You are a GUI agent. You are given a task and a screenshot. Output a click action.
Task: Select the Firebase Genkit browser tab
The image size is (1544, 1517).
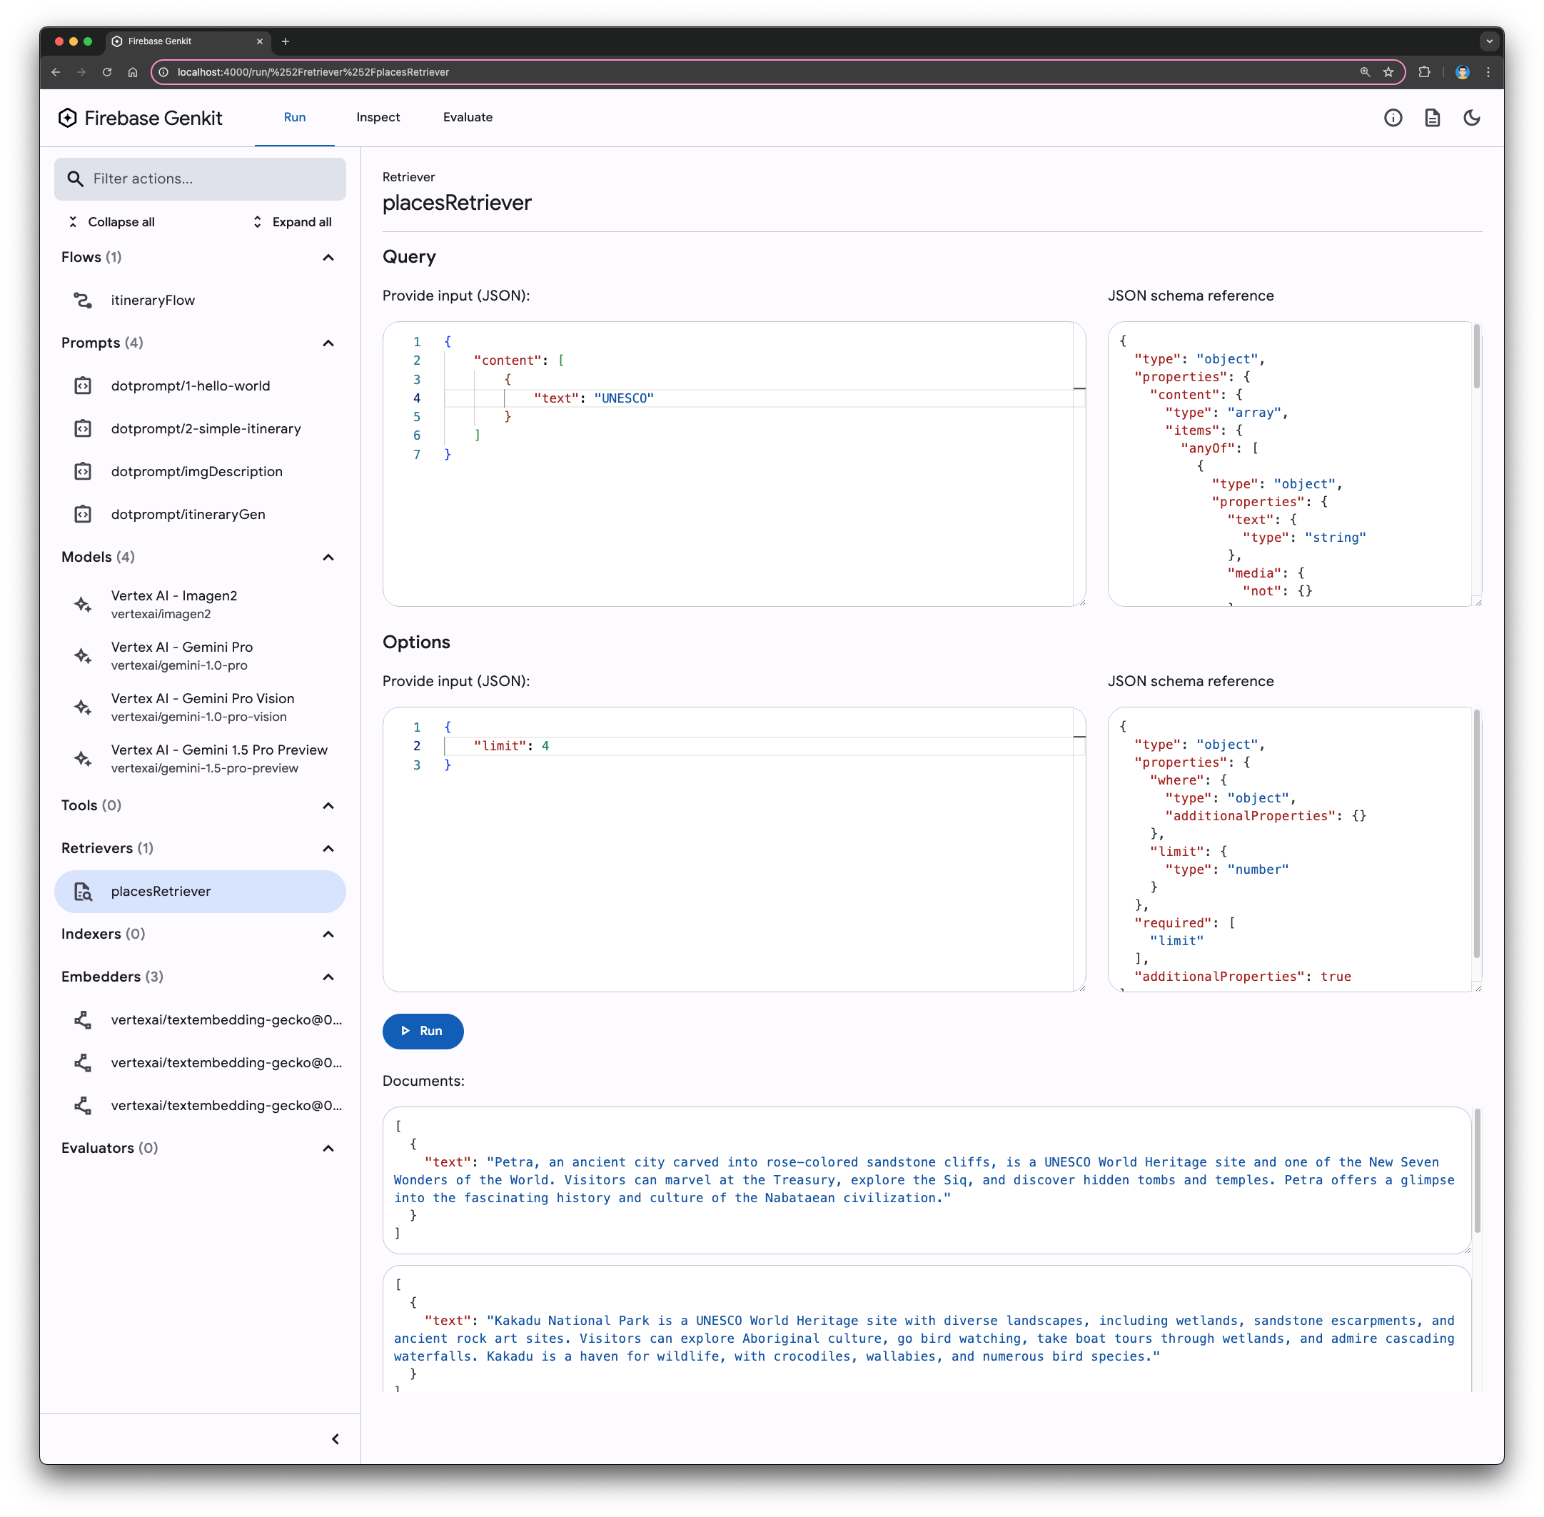(189, 41)
